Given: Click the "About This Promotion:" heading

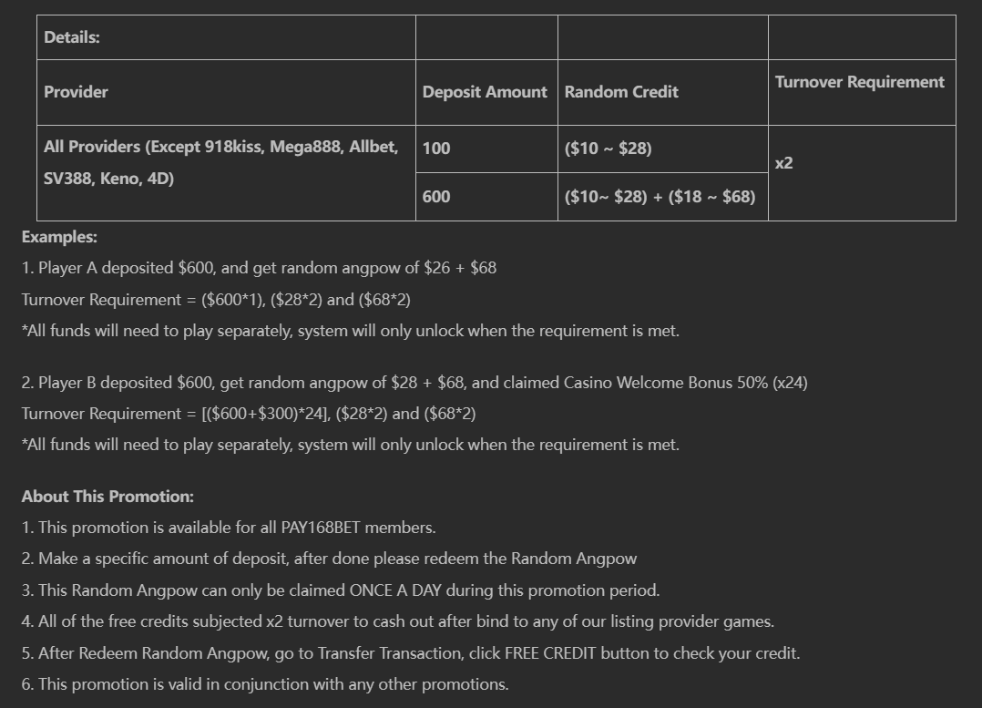Looking at the screenshot, I should [107, 497].
